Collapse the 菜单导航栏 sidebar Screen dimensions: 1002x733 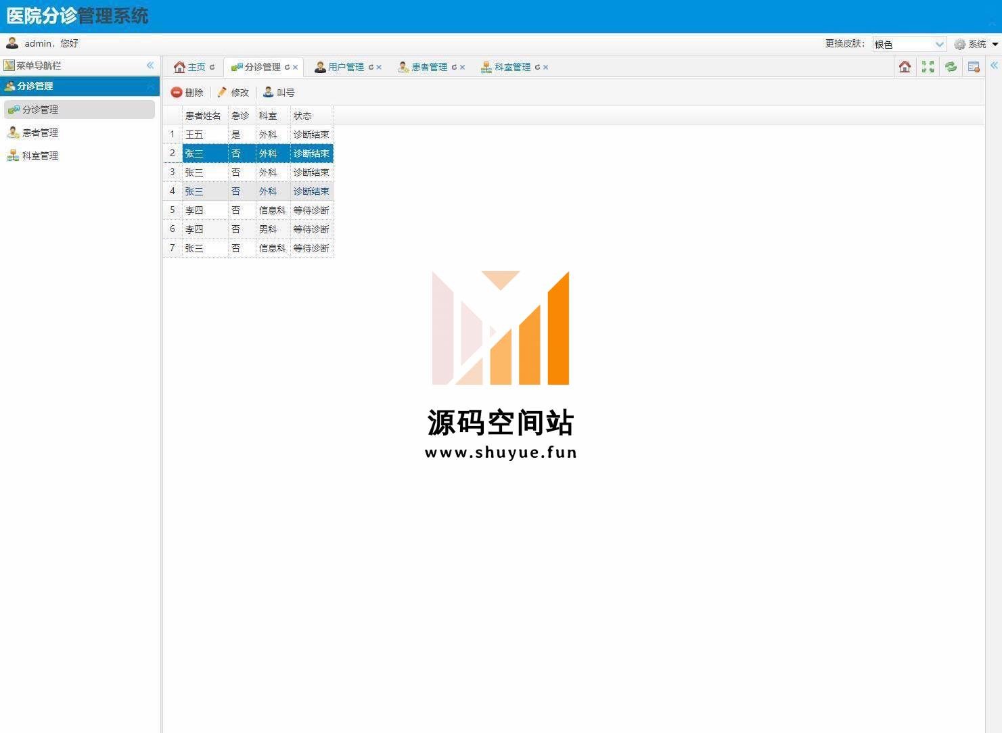[x=150, y=66]
